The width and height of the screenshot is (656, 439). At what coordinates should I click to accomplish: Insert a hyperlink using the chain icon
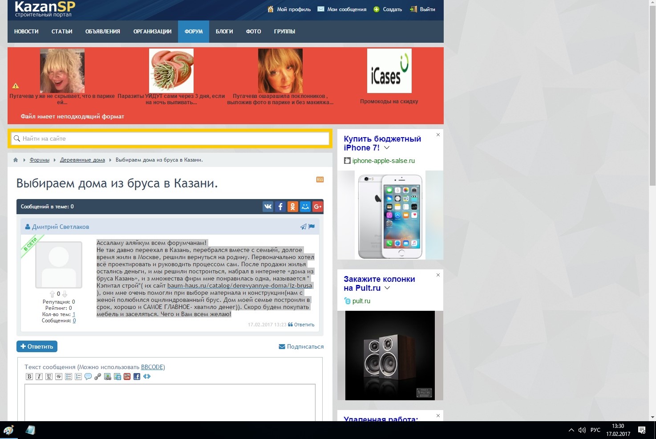[98, 377]
